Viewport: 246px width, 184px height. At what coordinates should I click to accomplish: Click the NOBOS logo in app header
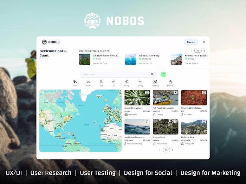tap(51, 42)
